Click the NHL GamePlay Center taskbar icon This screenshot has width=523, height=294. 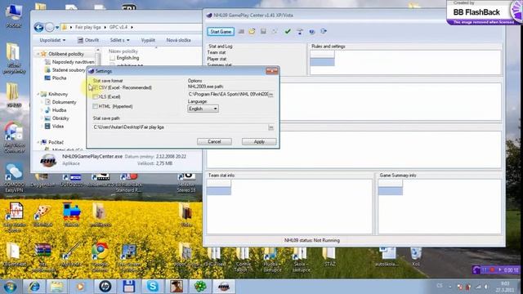coord(224,287)
